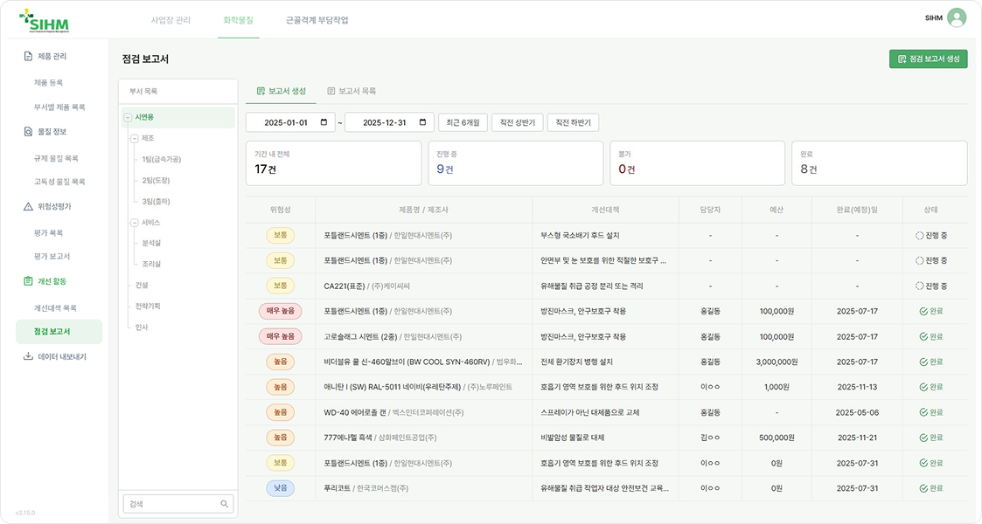Select 인사 in department tree
The image size is (982, 524).
coord(142,327)
